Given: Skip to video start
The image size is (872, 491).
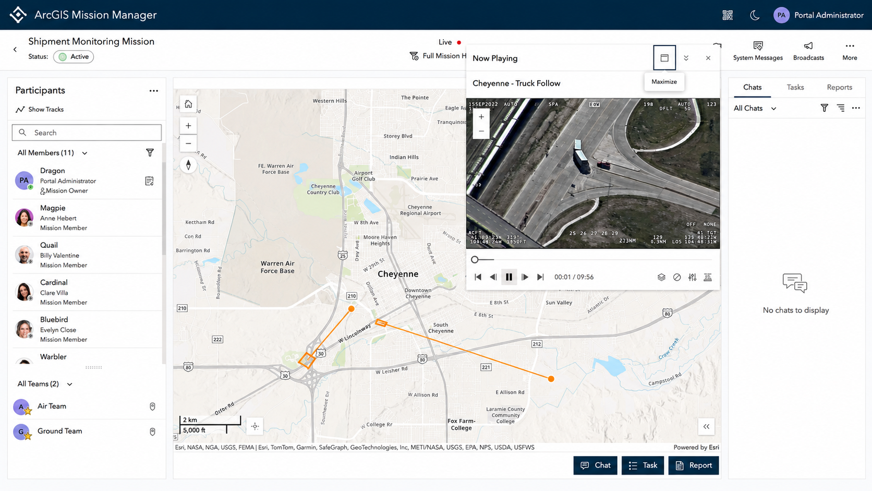Looking at the screenshot, I should click(478, 277).
